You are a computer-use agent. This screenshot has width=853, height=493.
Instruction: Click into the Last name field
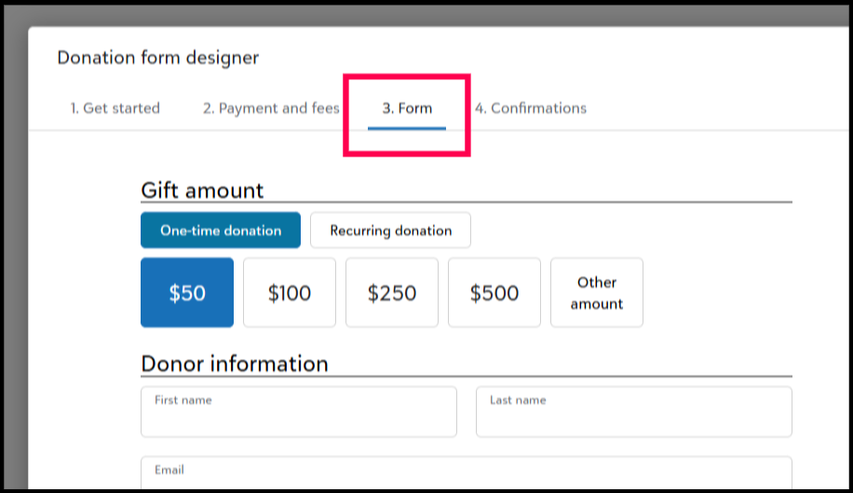tap(633, 417)
